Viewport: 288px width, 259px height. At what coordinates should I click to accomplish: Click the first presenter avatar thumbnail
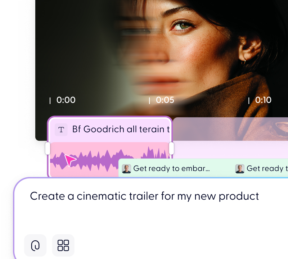point(127,169)
